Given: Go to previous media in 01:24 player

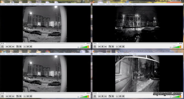Looking at the screenshot, I should click(x=99, y=96).
